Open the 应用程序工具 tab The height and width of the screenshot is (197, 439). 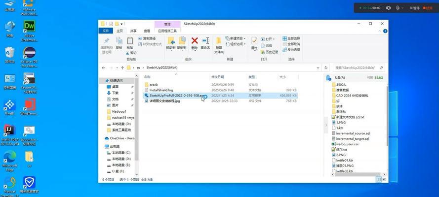[x=167, y=31]
